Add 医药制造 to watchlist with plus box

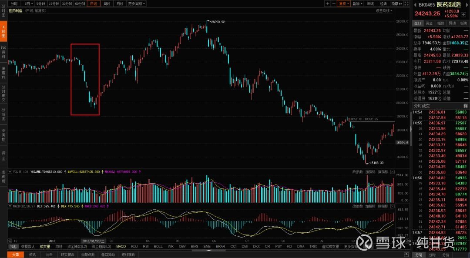[x=463, y=14]
